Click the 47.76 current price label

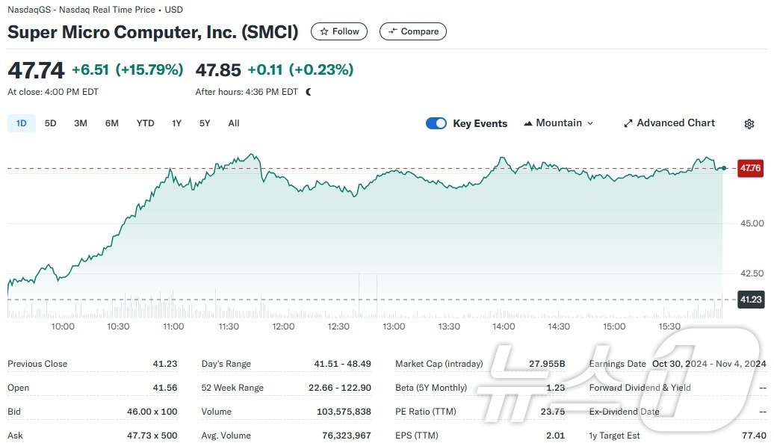coord(749,168)
